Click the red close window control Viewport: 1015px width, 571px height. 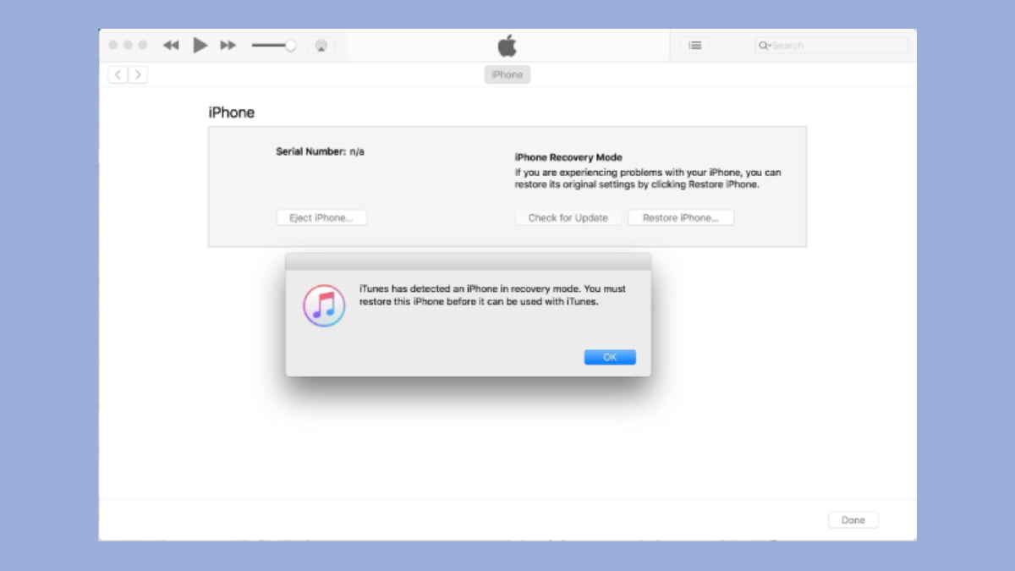pos(112,45)
